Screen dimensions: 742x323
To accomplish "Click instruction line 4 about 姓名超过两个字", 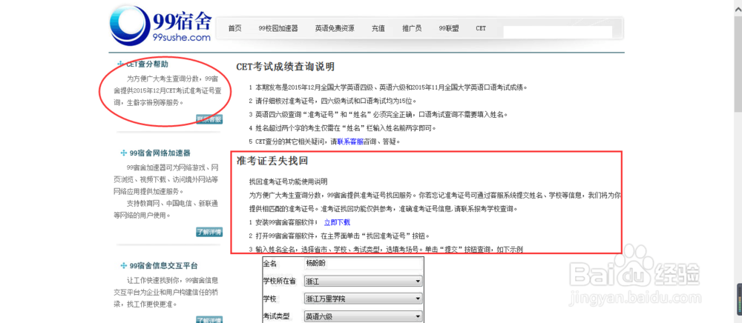I will click(x=342, y=128).
